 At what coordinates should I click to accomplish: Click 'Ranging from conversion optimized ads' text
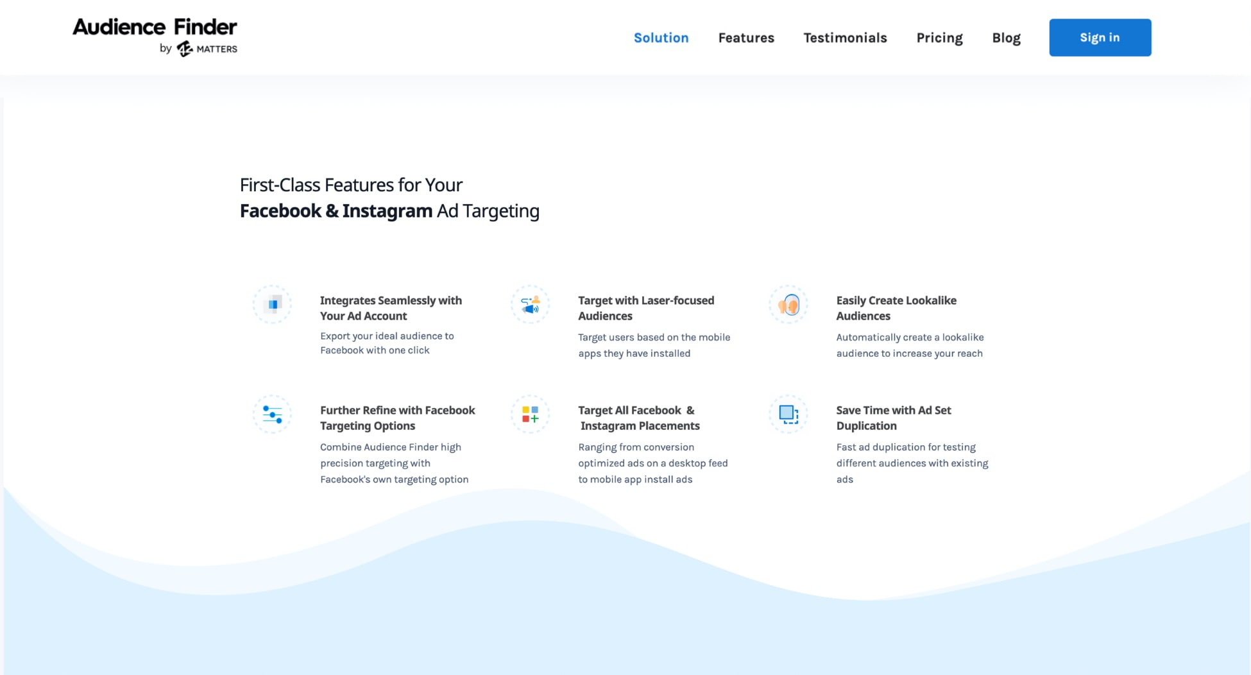click(653, 463)
